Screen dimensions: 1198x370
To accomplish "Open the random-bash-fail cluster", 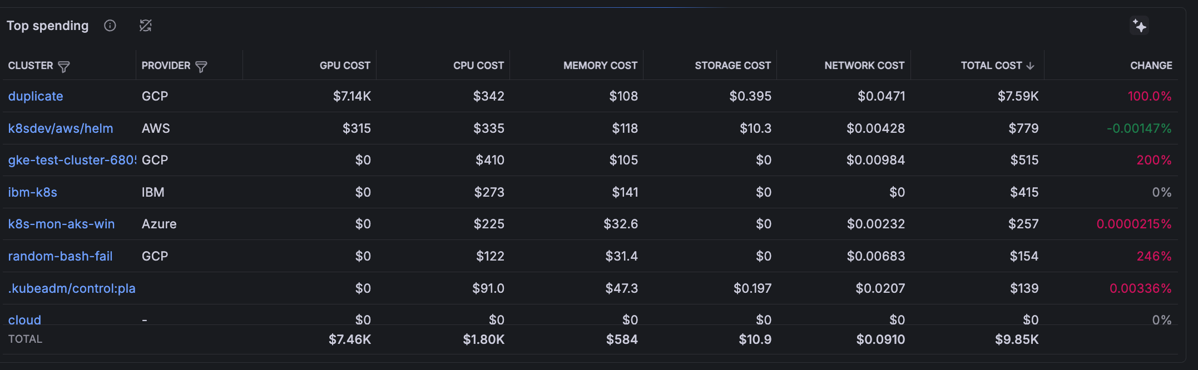I will pyautogui.click(x=60, y=256).
